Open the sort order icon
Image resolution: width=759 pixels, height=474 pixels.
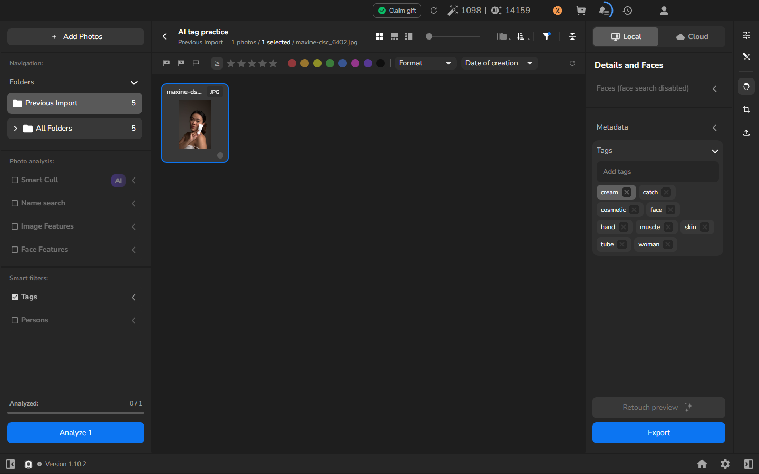pyautogui.click(x=522, y=36)
